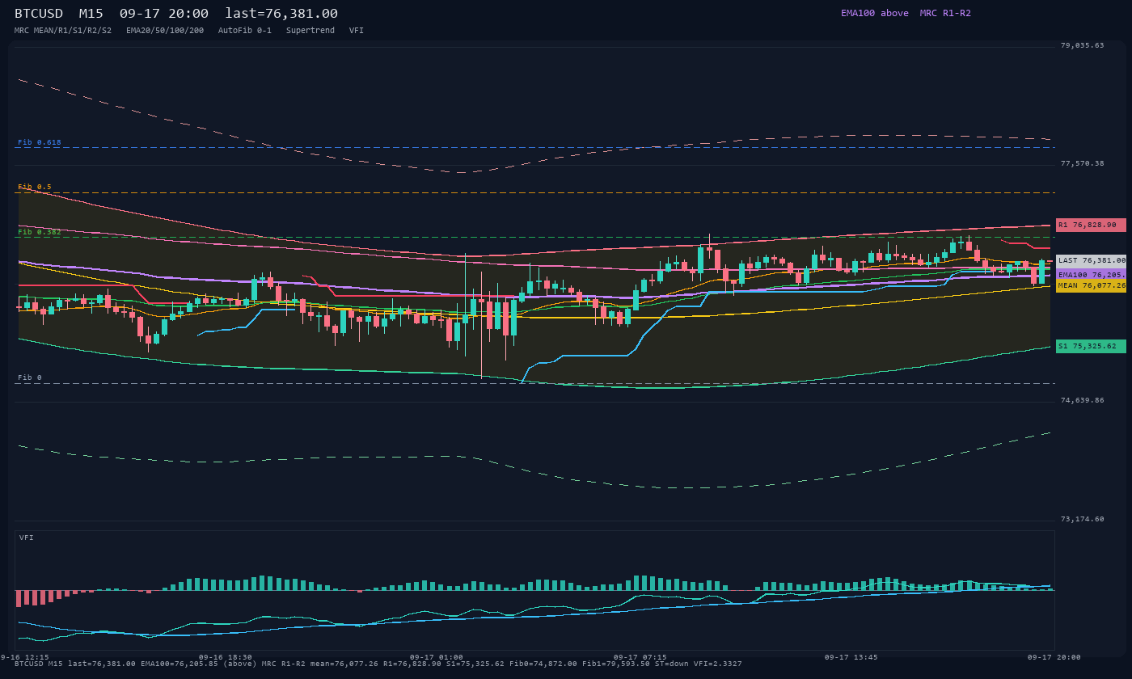Click the red 'R1 76,828.90' price tag
Screen dimensions: 1132x679
1091,225
